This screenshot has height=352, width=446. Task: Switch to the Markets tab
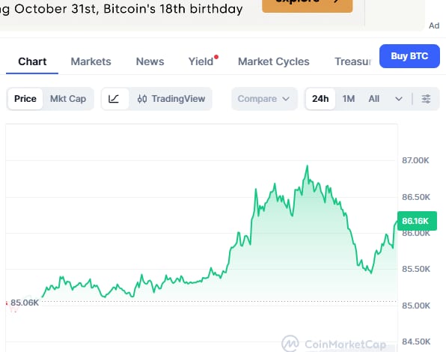click(x=91, y=61)
